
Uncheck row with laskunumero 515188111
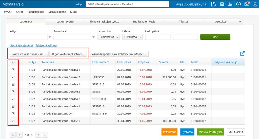13,106
